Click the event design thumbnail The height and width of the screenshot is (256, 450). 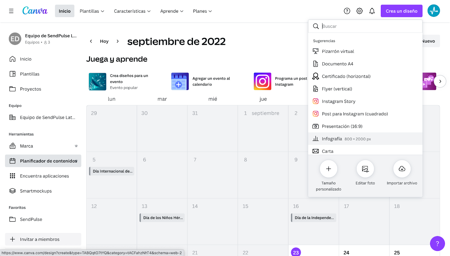coord(98,81)
